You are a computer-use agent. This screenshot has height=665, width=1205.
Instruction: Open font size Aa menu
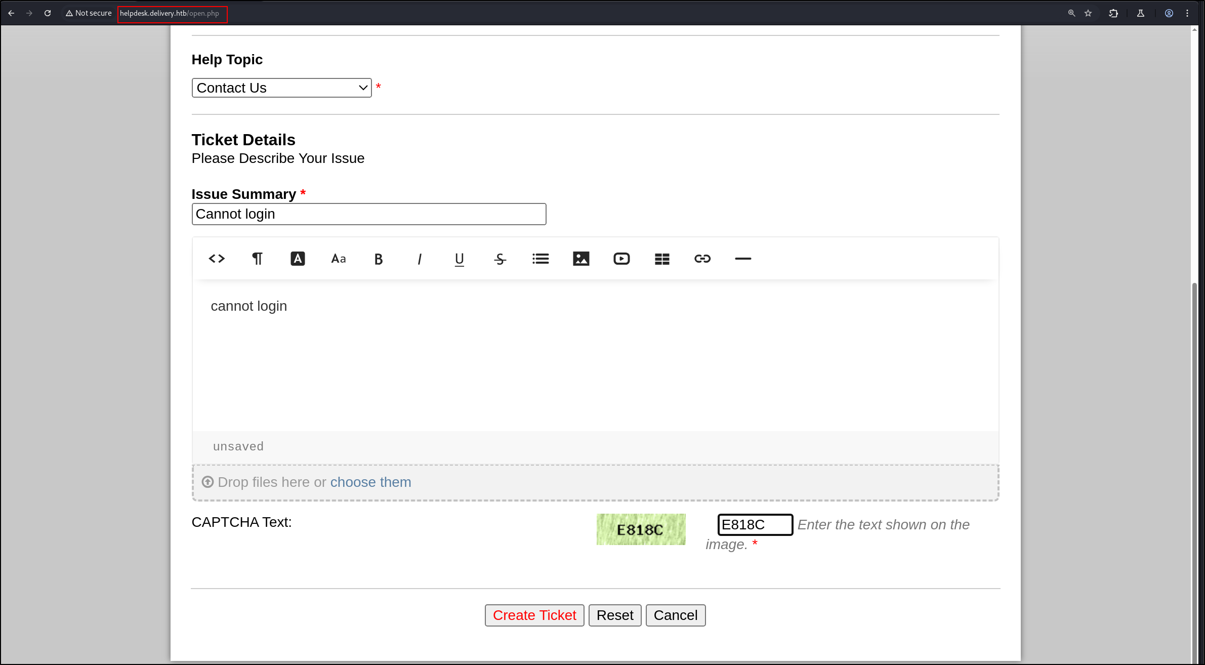(x=338, y=259)
